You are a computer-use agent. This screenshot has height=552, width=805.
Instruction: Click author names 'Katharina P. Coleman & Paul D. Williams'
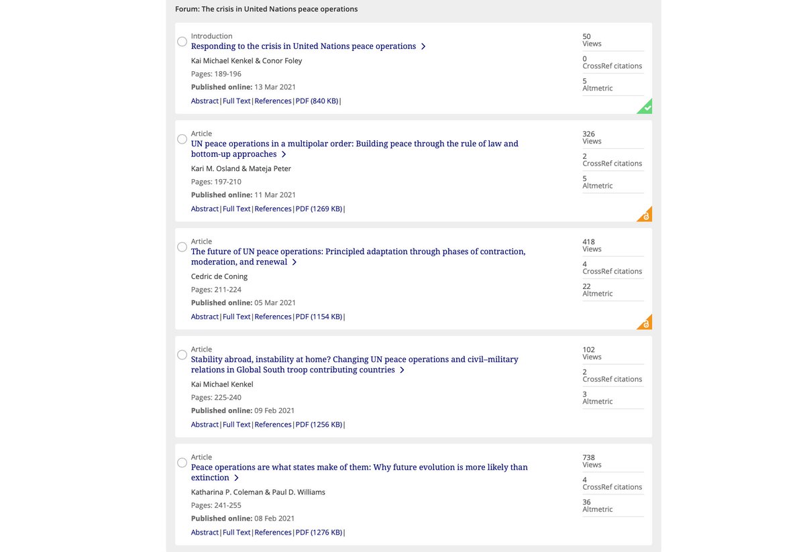(258, 492)
